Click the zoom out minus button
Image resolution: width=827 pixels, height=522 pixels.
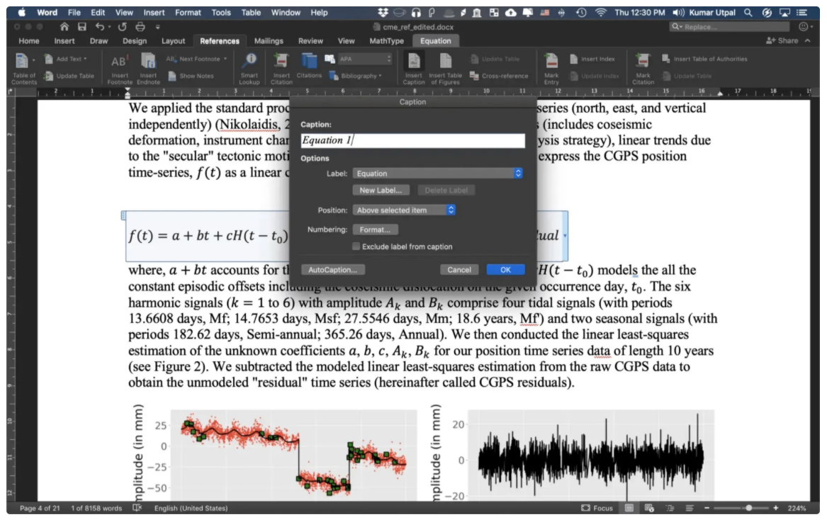point(707,509)
